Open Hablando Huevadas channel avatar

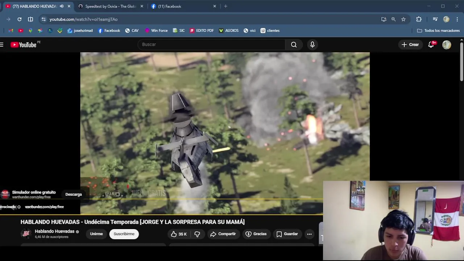(x=26, y=234)
